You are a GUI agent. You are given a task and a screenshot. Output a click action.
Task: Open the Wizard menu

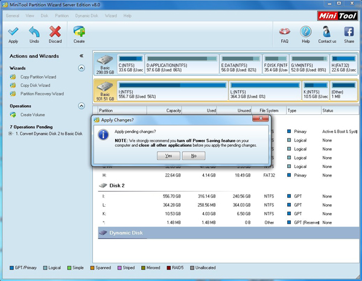point(111,16)
